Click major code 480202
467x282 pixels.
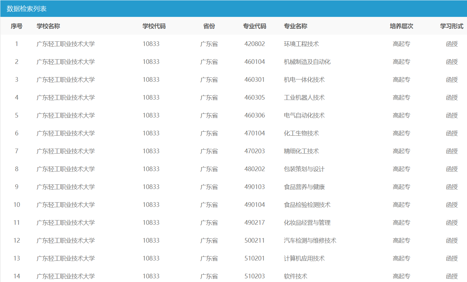[255, 169]
